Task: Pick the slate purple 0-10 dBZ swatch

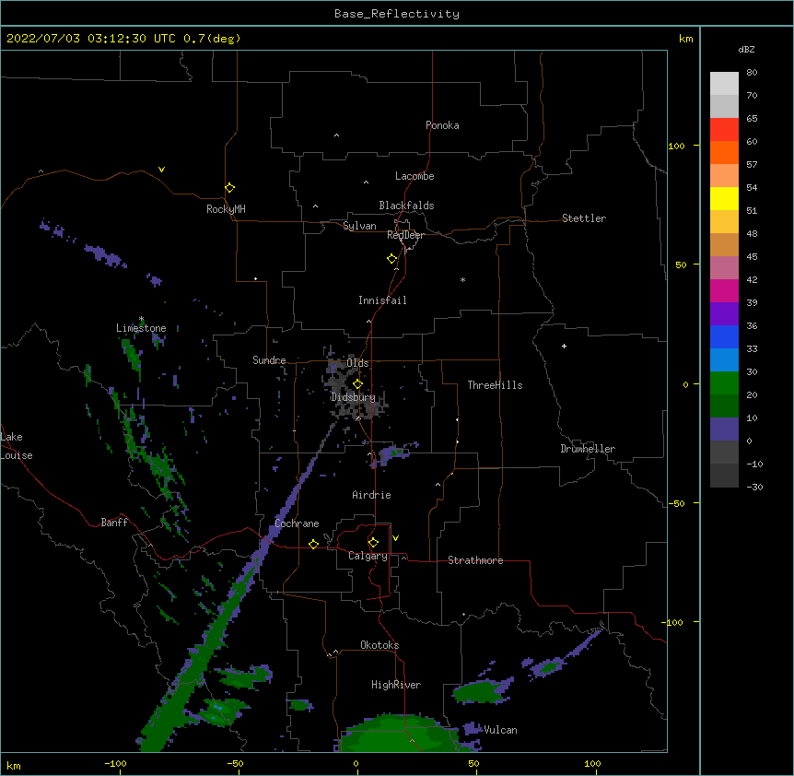Action: [x=724, y=429]
